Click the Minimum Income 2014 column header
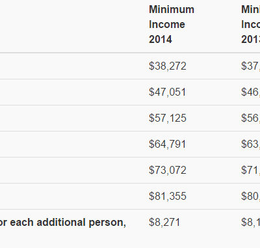260x248 pixels. (172, 24)
